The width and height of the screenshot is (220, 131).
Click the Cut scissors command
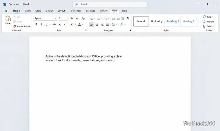17,17
